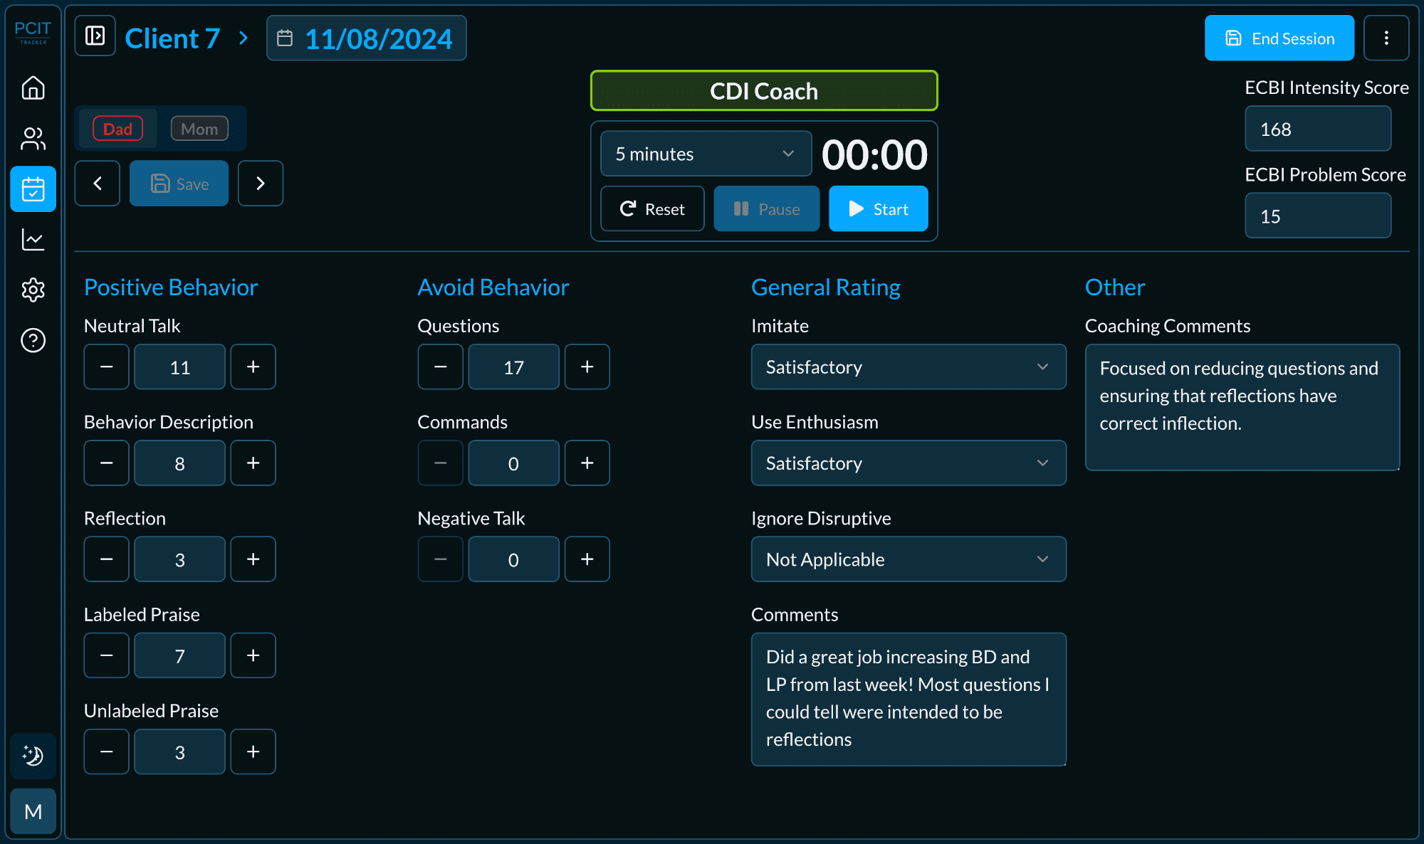Click the Save button

tap(179, 184)
